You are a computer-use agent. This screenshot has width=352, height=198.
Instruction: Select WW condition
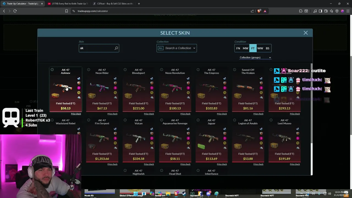(x=260, y=48)
